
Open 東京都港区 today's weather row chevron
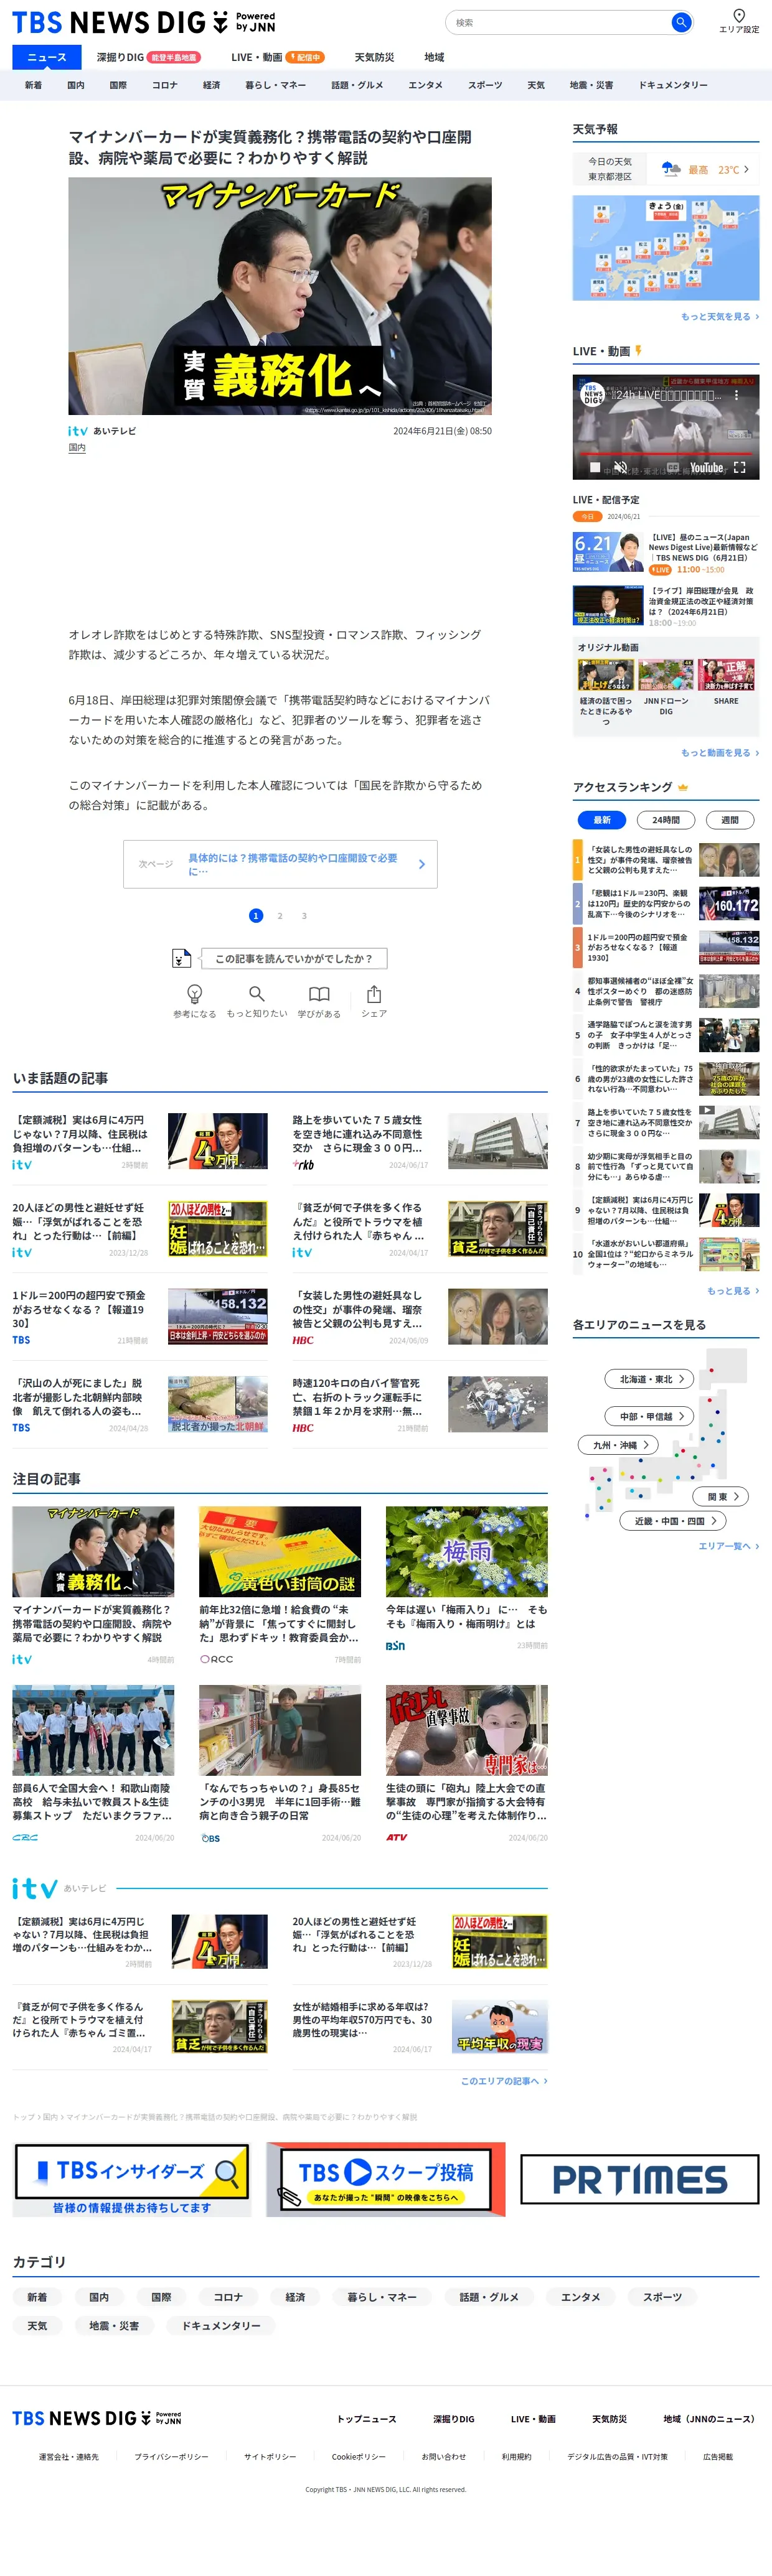pos(746,169)
